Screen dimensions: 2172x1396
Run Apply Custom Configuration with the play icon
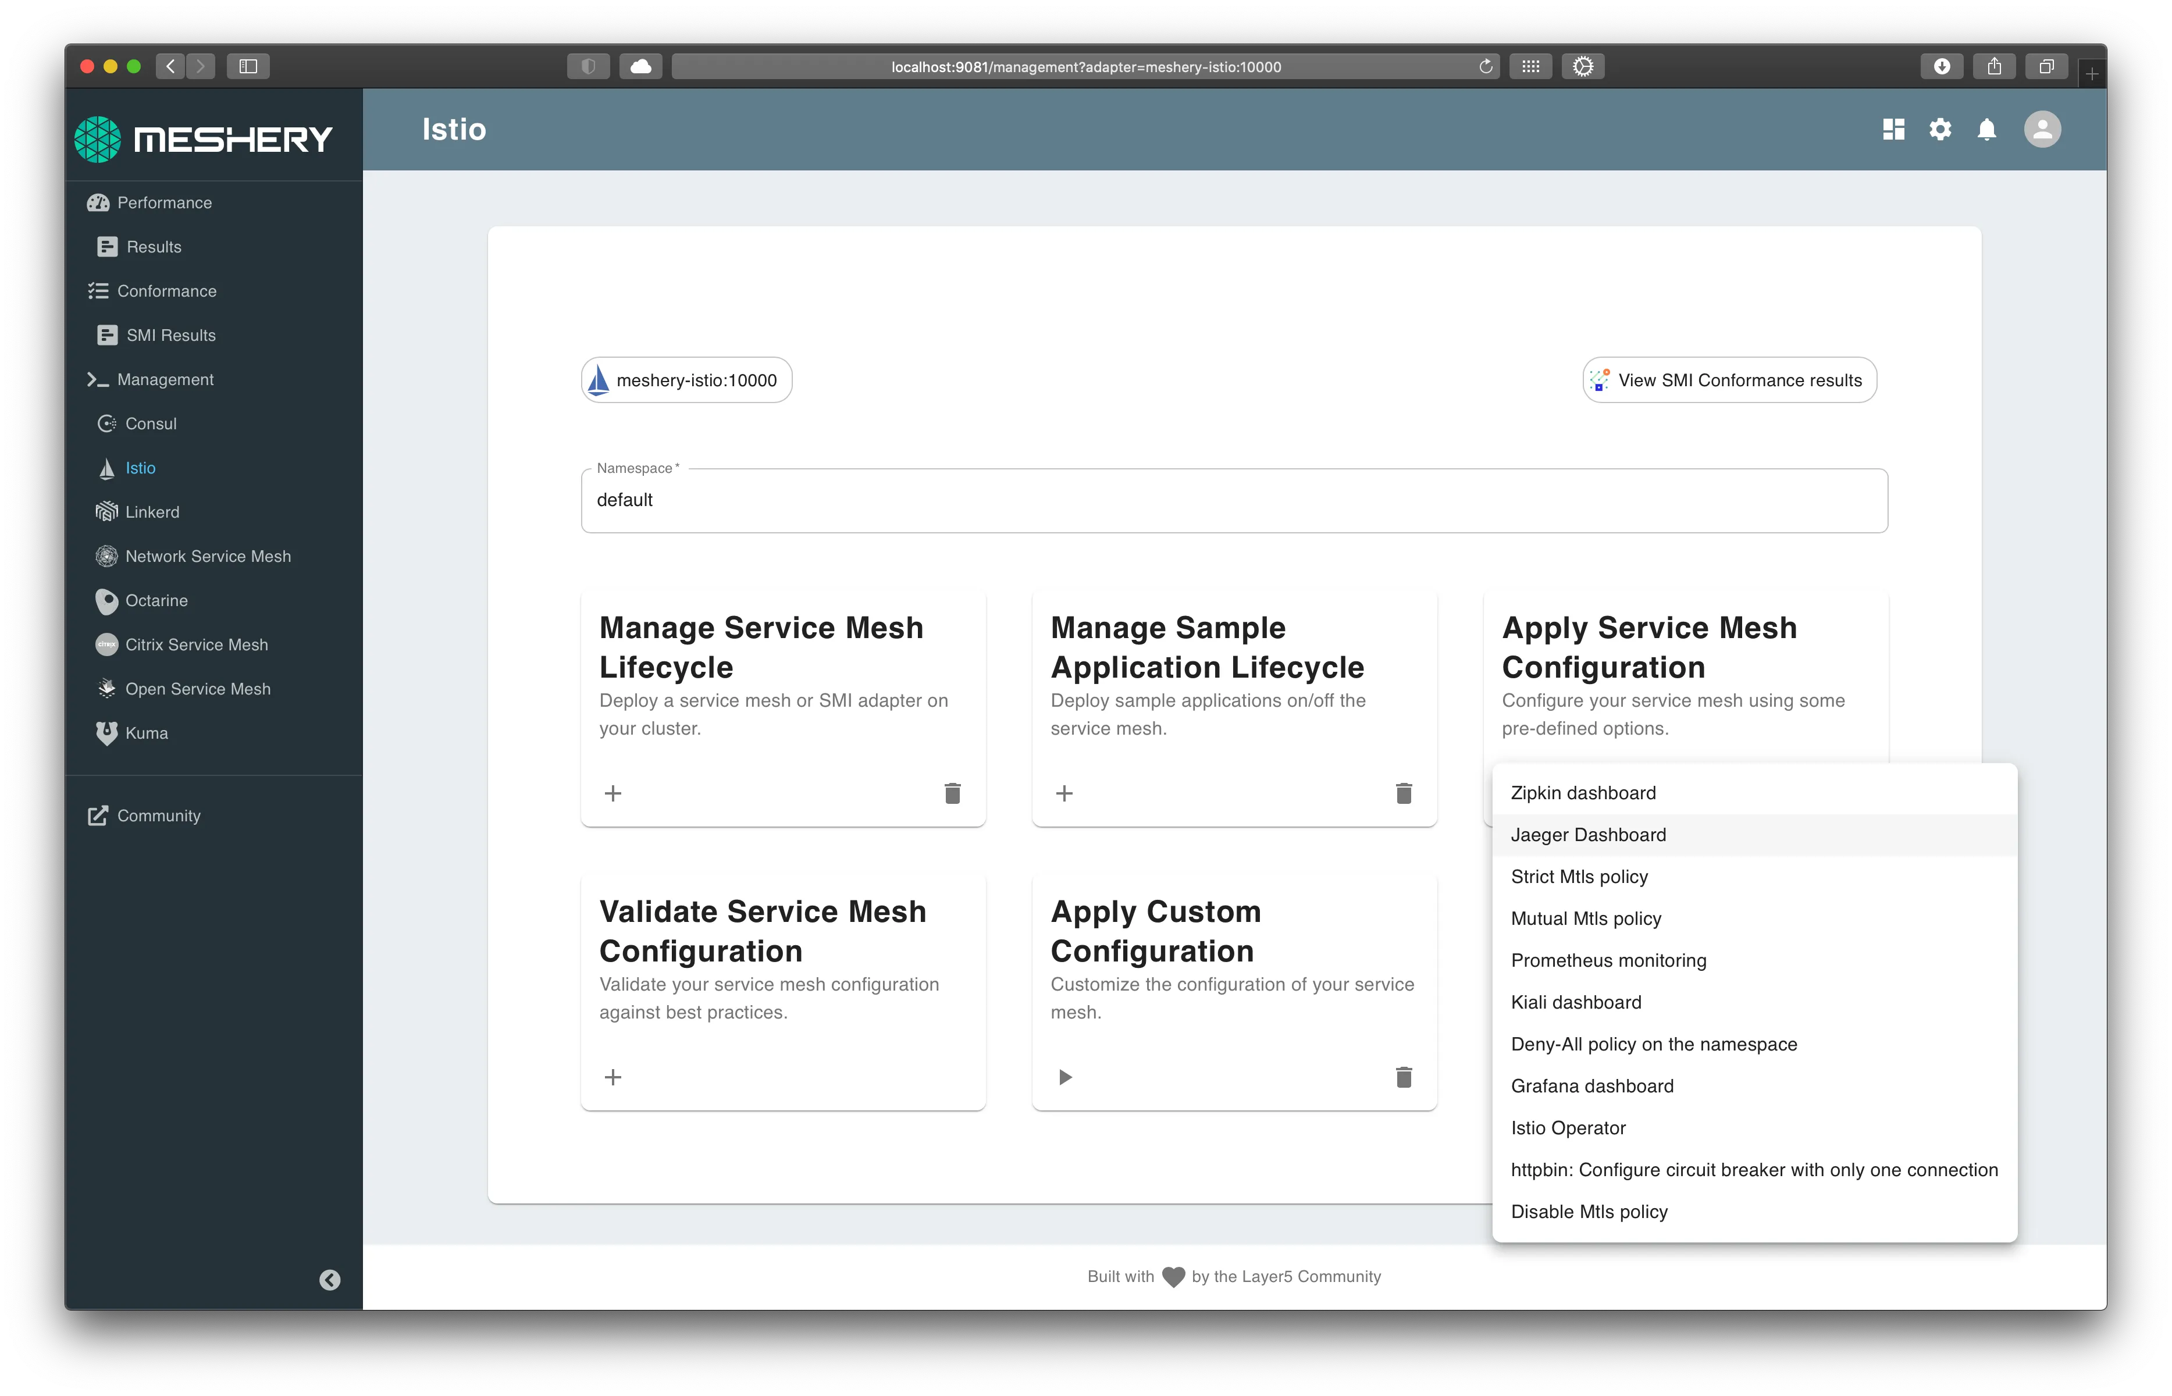[1063, 1077]
